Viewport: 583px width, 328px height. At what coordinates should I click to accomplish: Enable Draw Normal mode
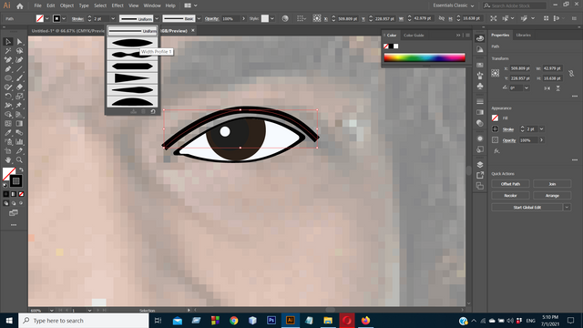tap(6, 203)
